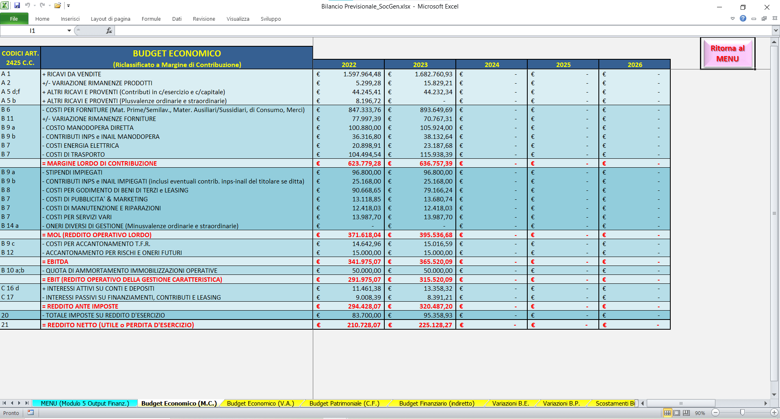Open Excel Help with the question mark icon

[743, 19]
